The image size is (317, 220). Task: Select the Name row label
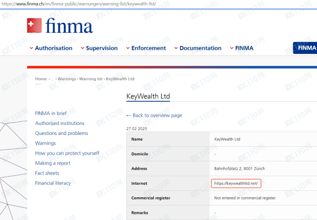(137, 139)
